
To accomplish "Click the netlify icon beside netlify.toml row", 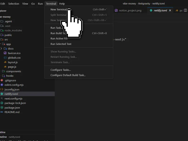I will [x=2, y=94].
